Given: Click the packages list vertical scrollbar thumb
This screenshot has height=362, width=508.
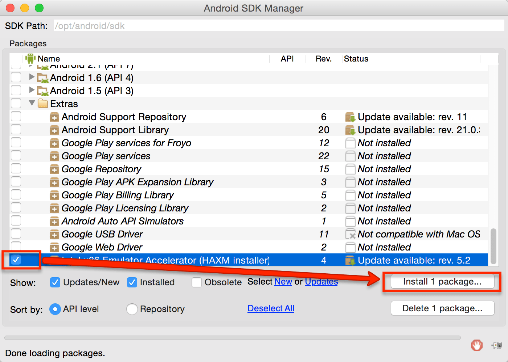Looking at the screenshot, I should (x=493, y=246).
